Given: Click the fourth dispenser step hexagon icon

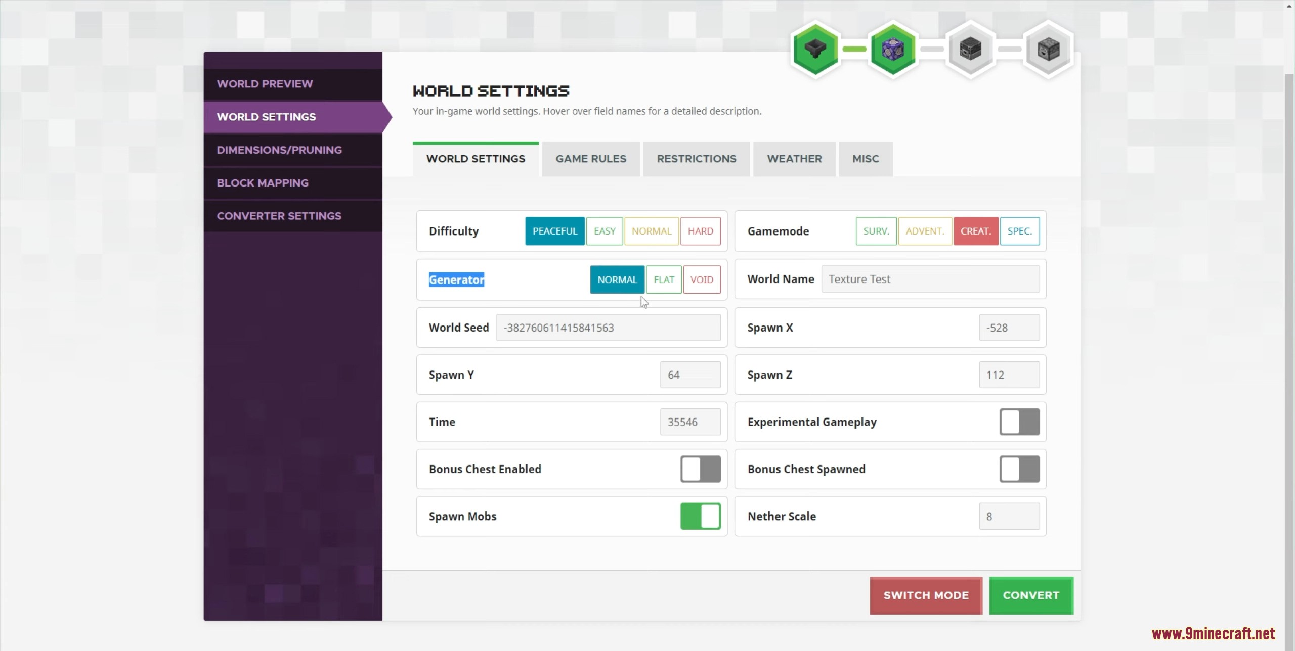Looking at the screenshot, I should 1048,49.
